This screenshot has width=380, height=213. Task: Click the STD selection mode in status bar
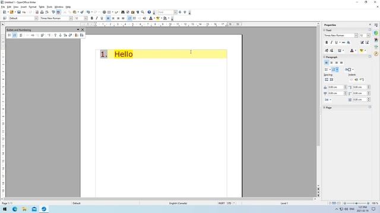click(x=229, y=204)
